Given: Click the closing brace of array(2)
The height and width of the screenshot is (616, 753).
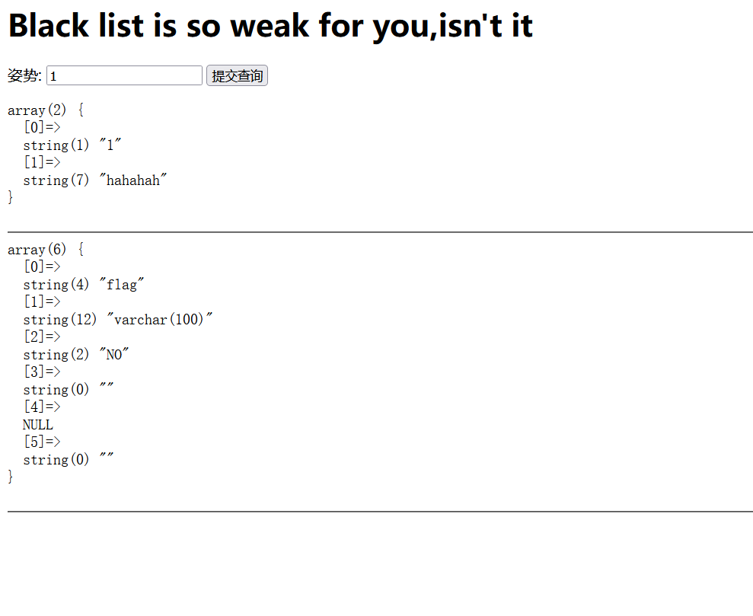Looking at the screenshot, I should coord(11,198).
